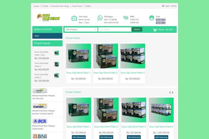Screen dimensions: 209x139
Task: Open Paket 2 image in Produk Terbaru
Action: point(106,110)
